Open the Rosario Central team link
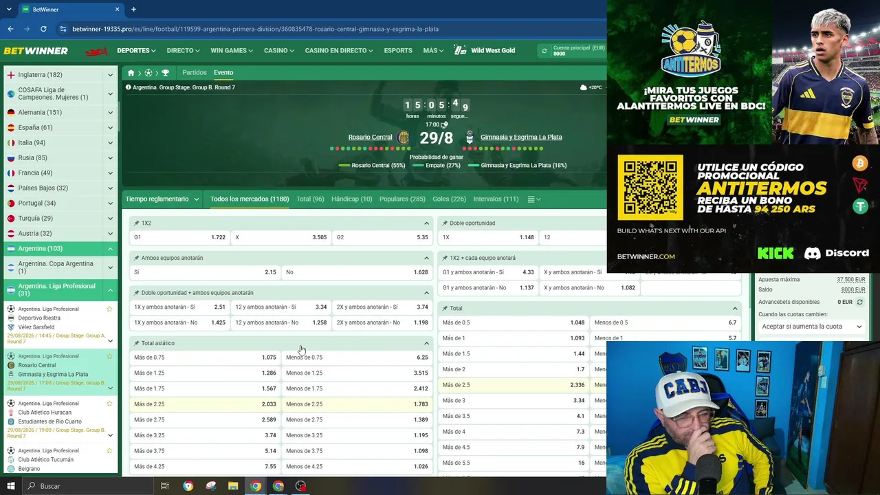 (370, 137)
